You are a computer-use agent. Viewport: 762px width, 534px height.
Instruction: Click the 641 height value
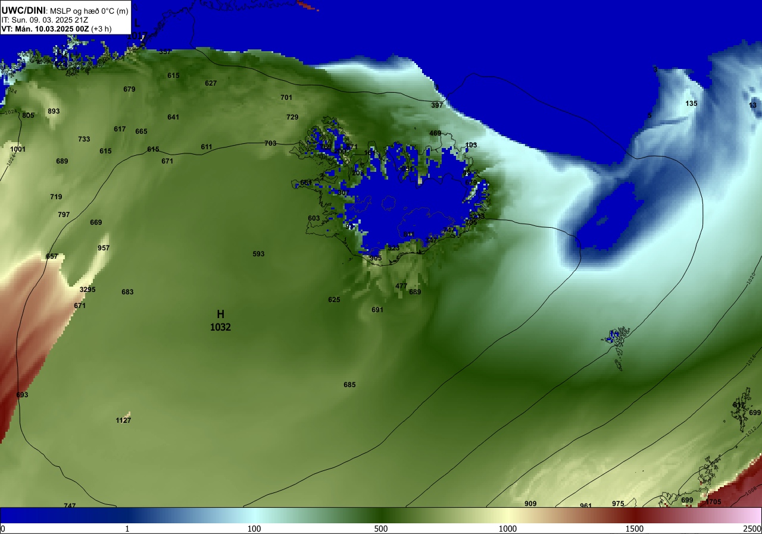click(x=173, y=117)
